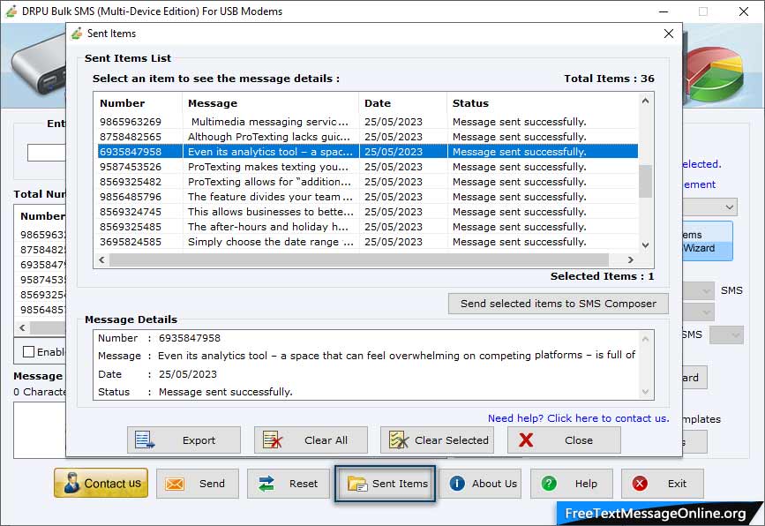Select row with number 8569325482
765x526 pixels.
(367, 182)
